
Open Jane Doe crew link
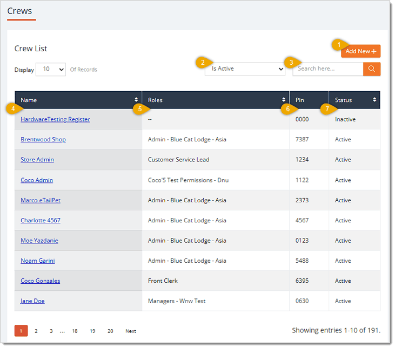point(32,301)
